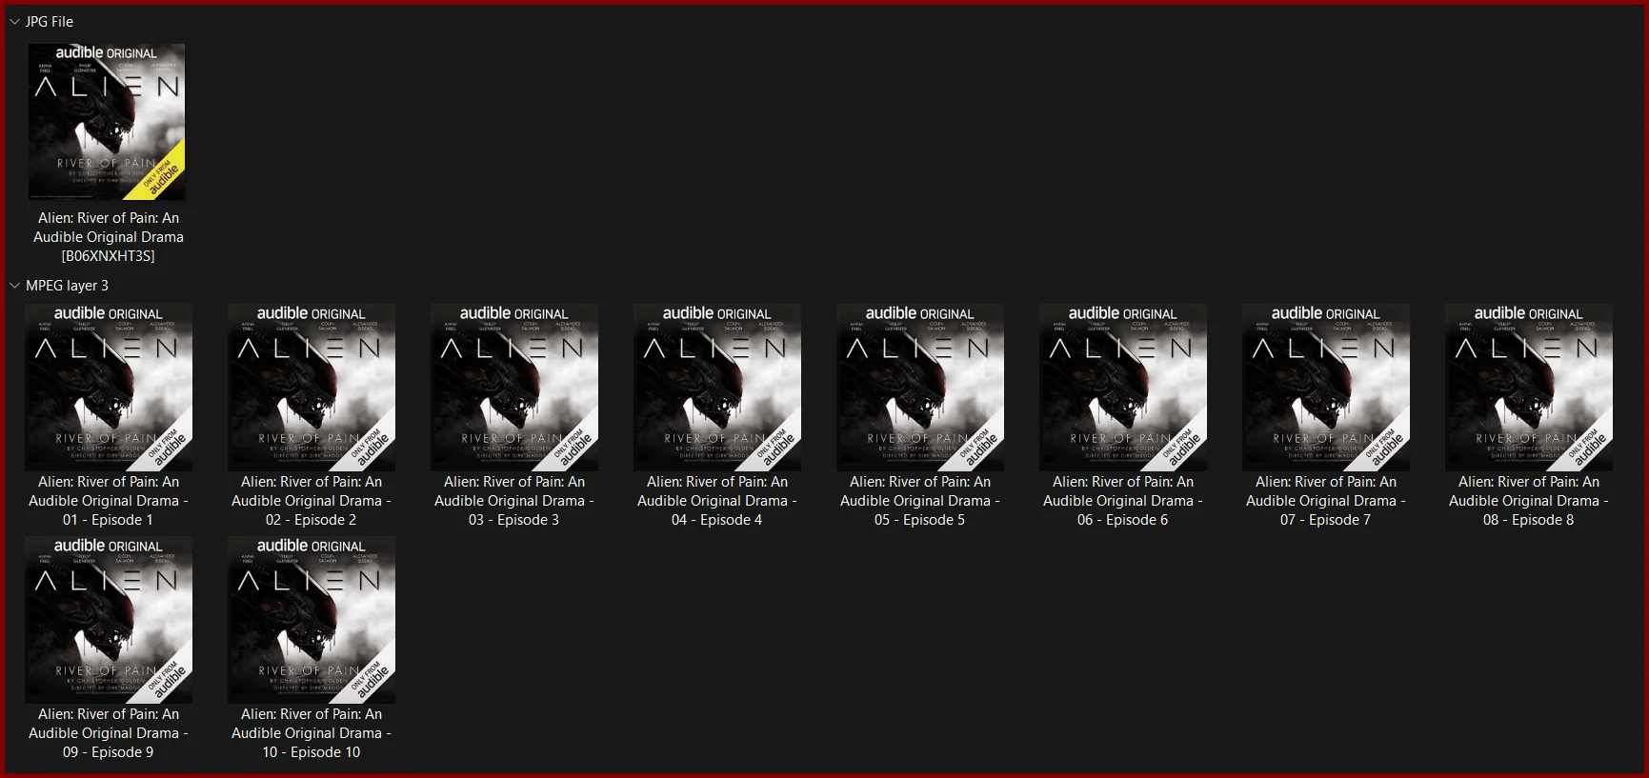This screenshot has height=778, width=1649.
Task: Select the Episode 1 album art thumbnail
Action: (x=109, y=388)
